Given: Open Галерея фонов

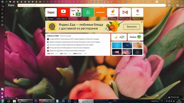Looking at the screenshot, I should pyautogui.click(x=136, y=19).
